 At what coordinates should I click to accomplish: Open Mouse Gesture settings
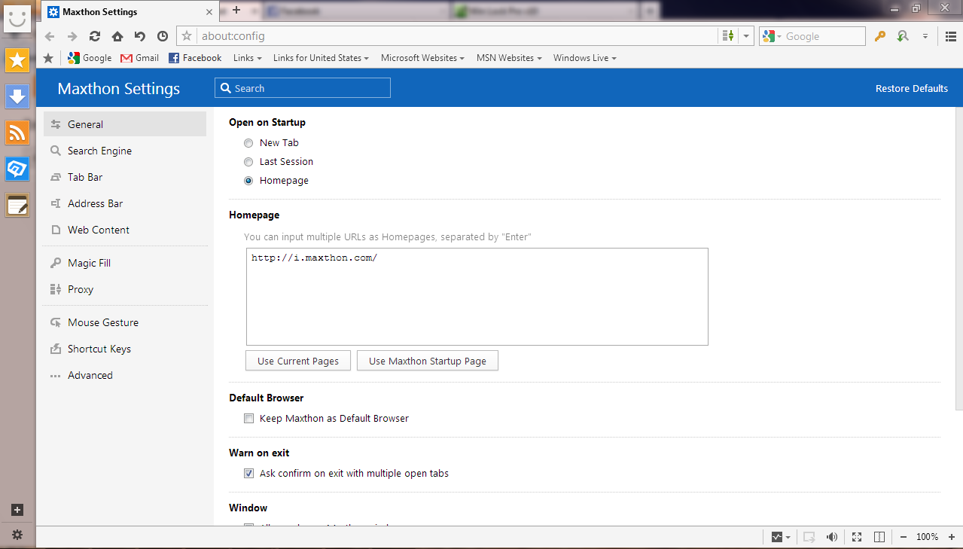[125, 322]
